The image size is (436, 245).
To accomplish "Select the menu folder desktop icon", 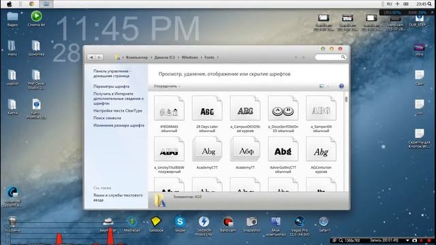I will pos(12,48).
